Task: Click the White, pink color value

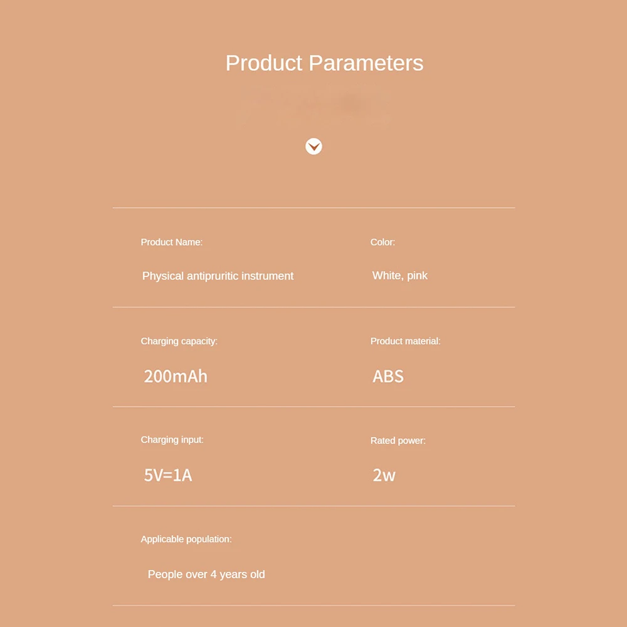Action: tap(399, 275)
